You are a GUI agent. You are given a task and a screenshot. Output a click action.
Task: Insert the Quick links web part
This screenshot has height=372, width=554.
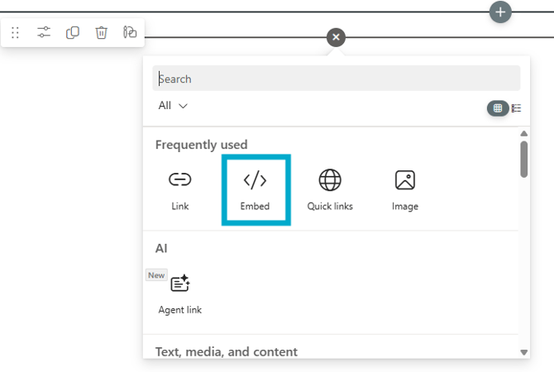[x=330, y=190]
